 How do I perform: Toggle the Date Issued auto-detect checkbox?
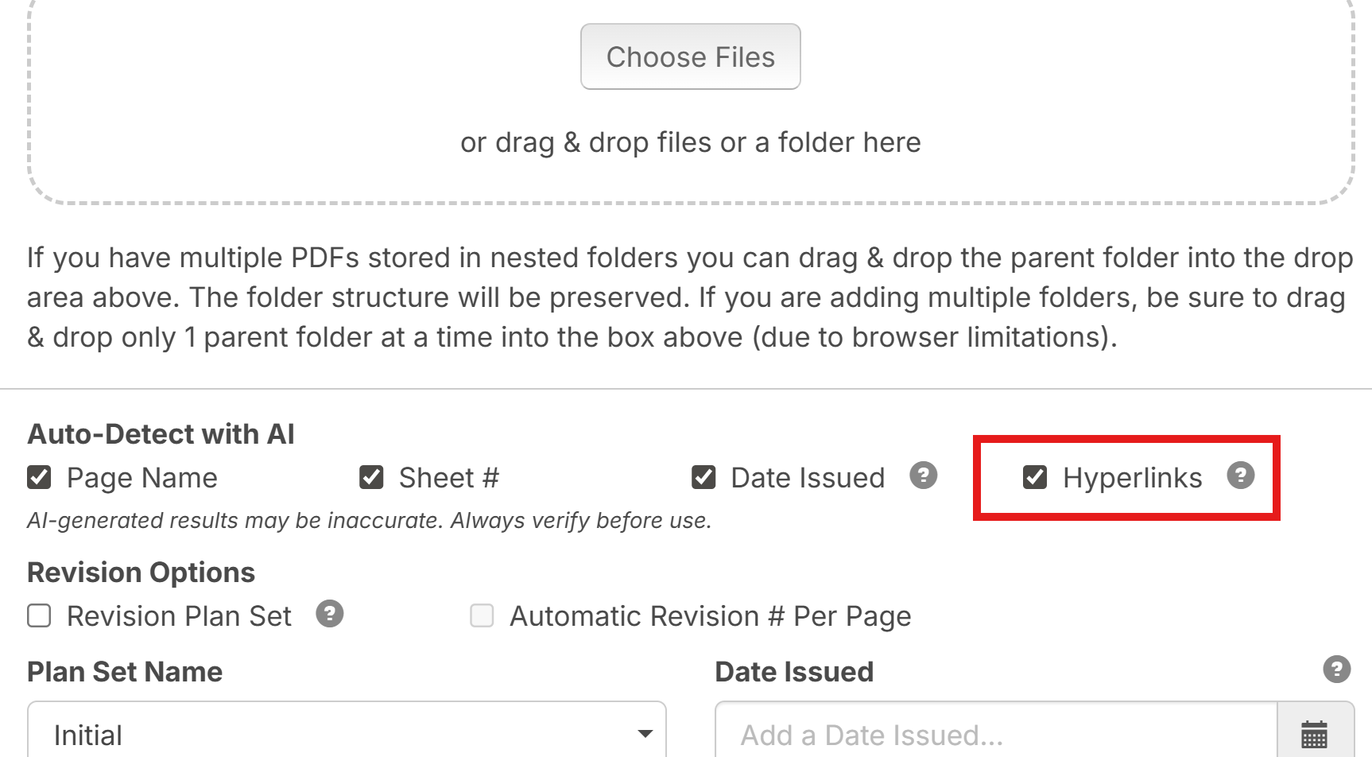click(x=703, y=477)
